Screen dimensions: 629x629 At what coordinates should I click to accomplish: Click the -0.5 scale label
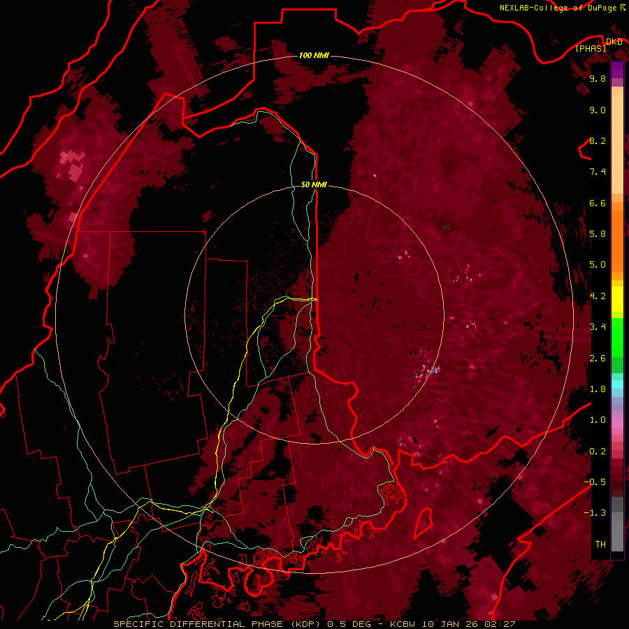click(595, 482)
